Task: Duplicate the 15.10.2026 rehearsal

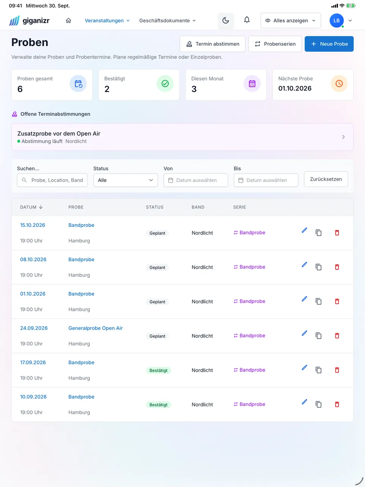Action: 319,232
